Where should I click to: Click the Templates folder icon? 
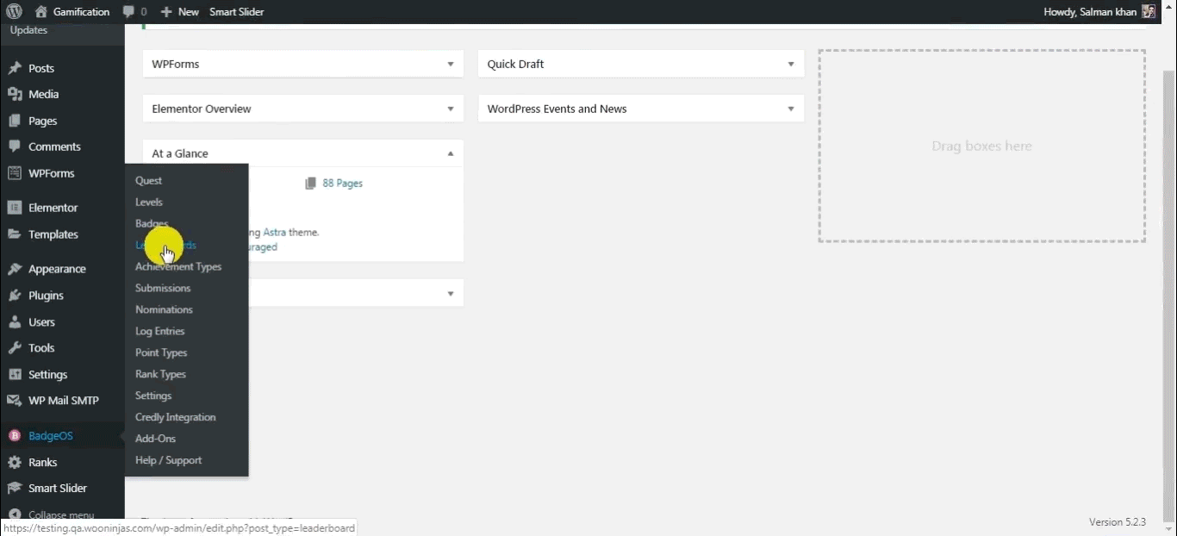pos(15,234)
